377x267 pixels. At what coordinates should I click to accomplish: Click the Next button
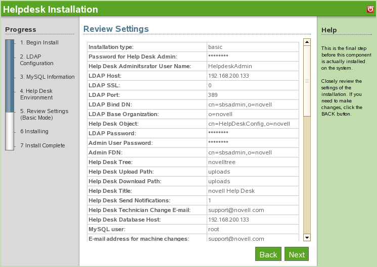pos(297,254)
